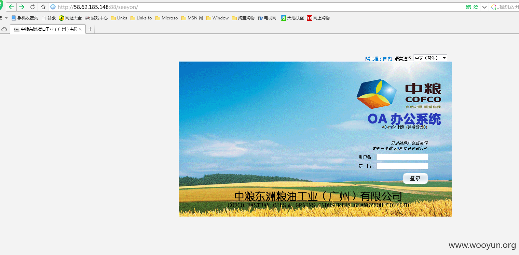The width and height of the screenshot is (519, 255).
Task: Open the search engine selector icon
Action: (x=494, y=7)
